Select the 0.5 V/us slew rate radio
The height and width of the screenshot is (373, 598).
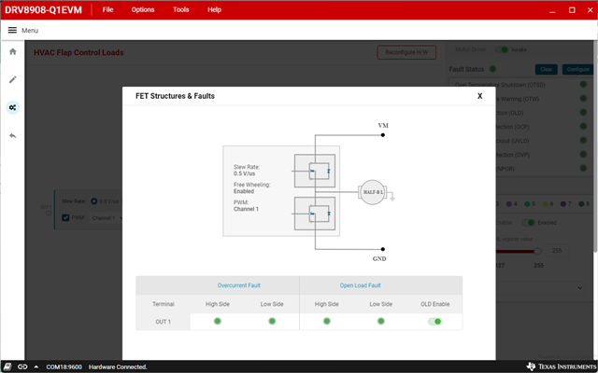[93, 201]
